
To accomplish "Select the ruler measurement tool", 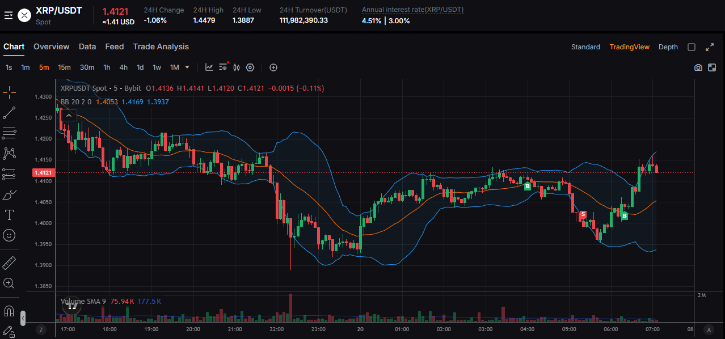I will (x=9, y=262).
